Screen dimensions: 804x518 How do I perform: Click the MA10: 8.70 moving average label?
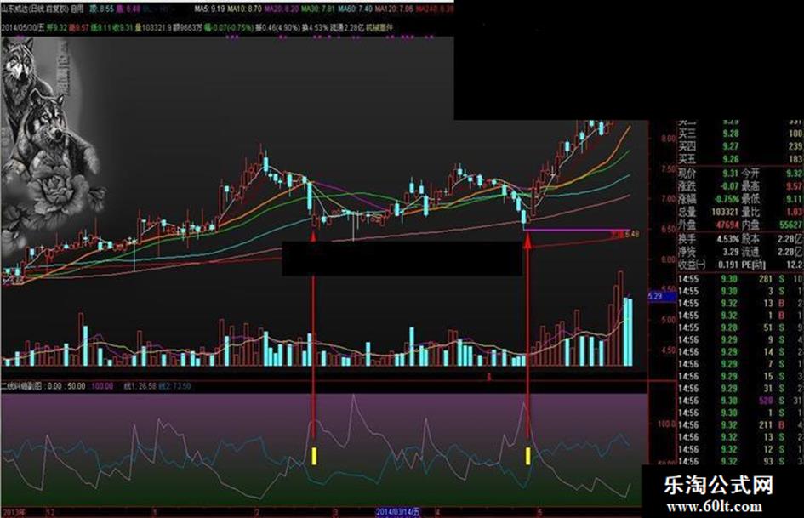(x=244, y=9)
